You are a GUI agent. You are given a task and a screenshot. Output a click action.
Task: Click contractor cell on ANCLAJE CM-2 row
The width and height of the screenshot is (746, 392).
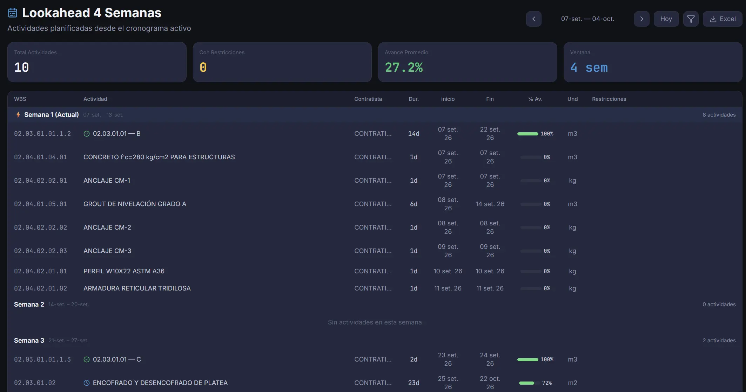373,227
